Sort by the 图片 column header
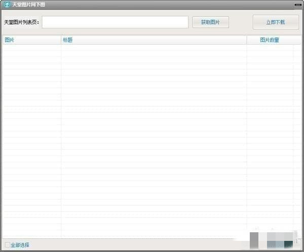This screenshot has height=252, width=304. click(x=31, y=40)
